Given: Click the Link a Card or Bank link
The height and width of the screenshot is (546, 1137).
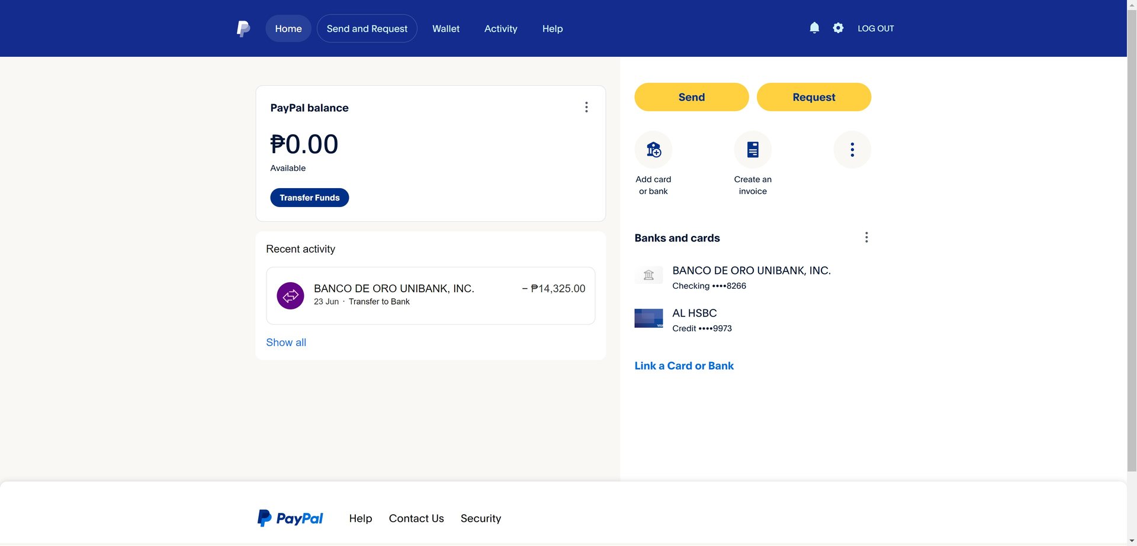Looking at the screenshot, I should tap(684, 366).
